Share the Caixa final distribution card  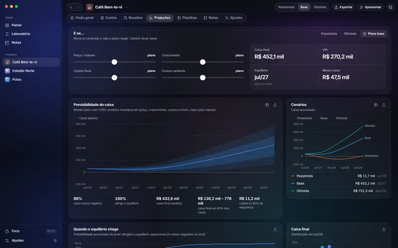point(384,229)
